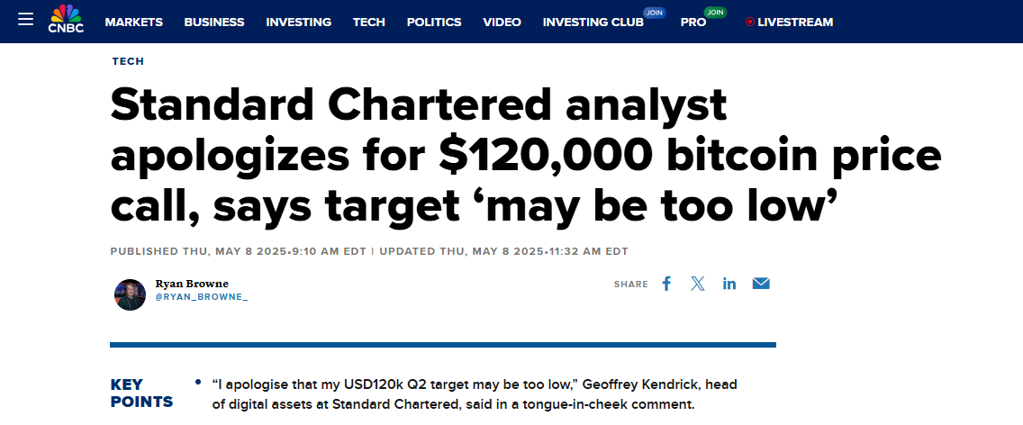The height and width of the screenshot is (425, 1023).
Task: Navigate to the Politics section
Action: pos(433,22)
